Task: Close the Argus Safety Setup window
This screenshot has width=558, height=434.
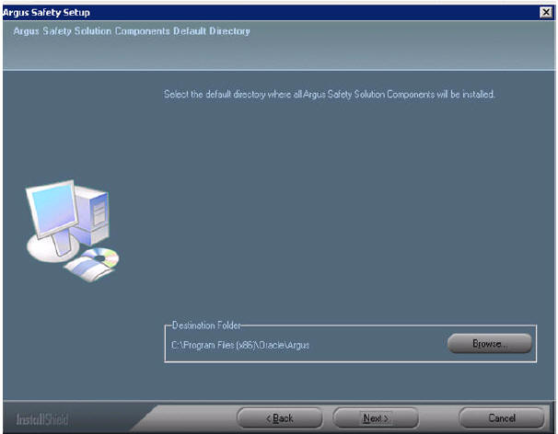Action: (x=545, y=13)
